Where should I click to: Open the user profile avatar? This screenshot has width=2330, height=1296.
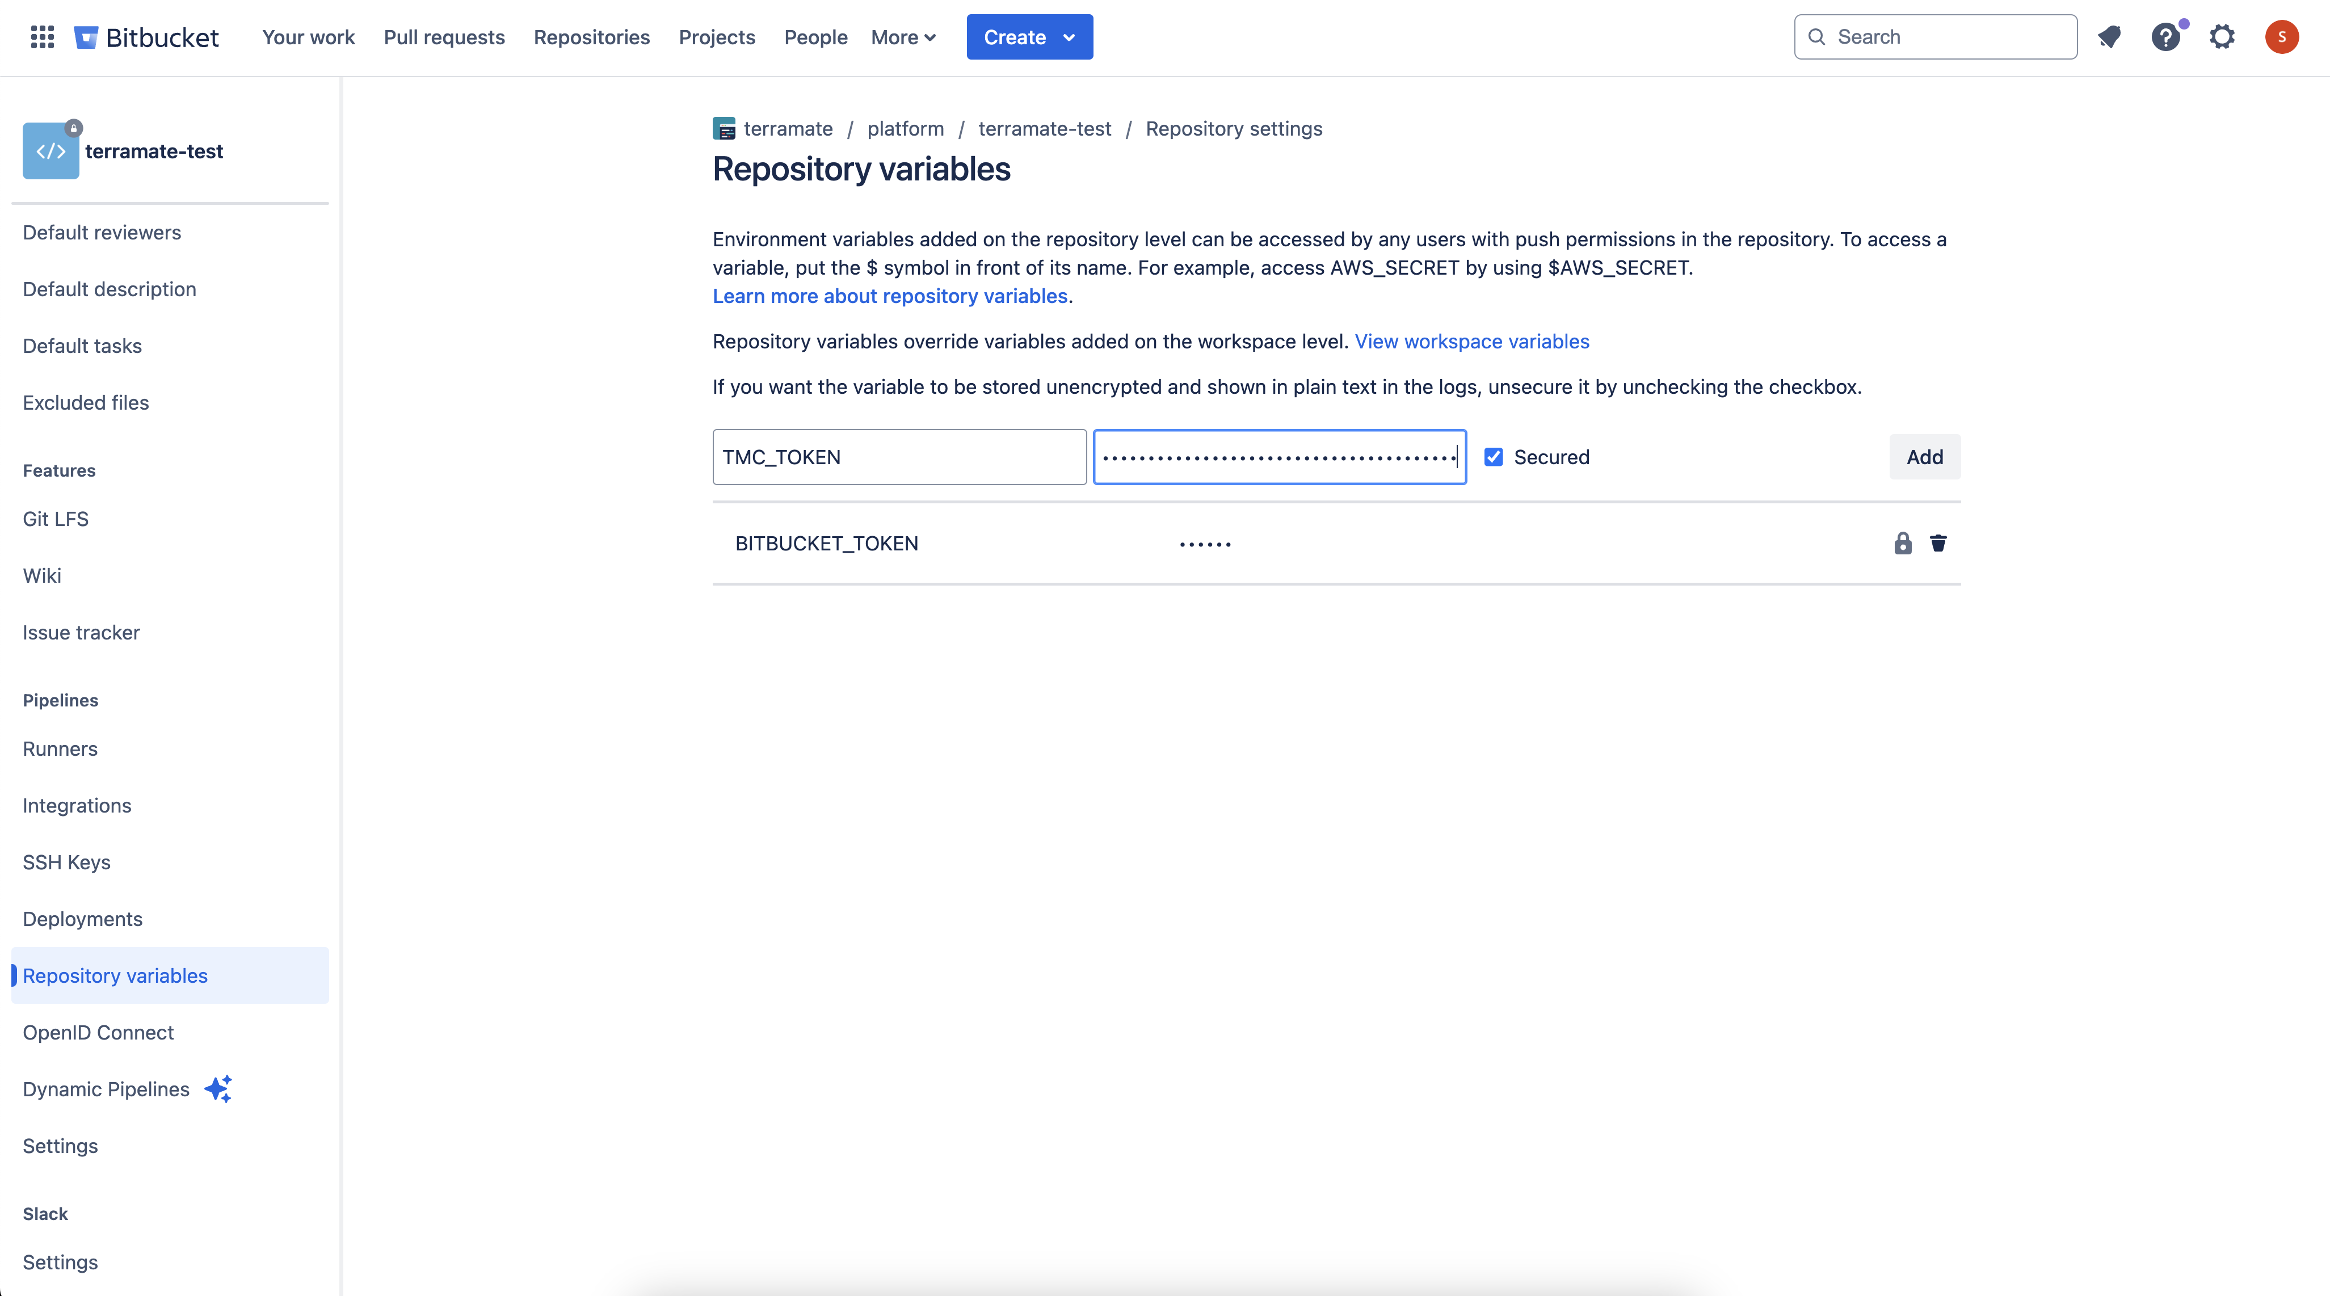2282,37
